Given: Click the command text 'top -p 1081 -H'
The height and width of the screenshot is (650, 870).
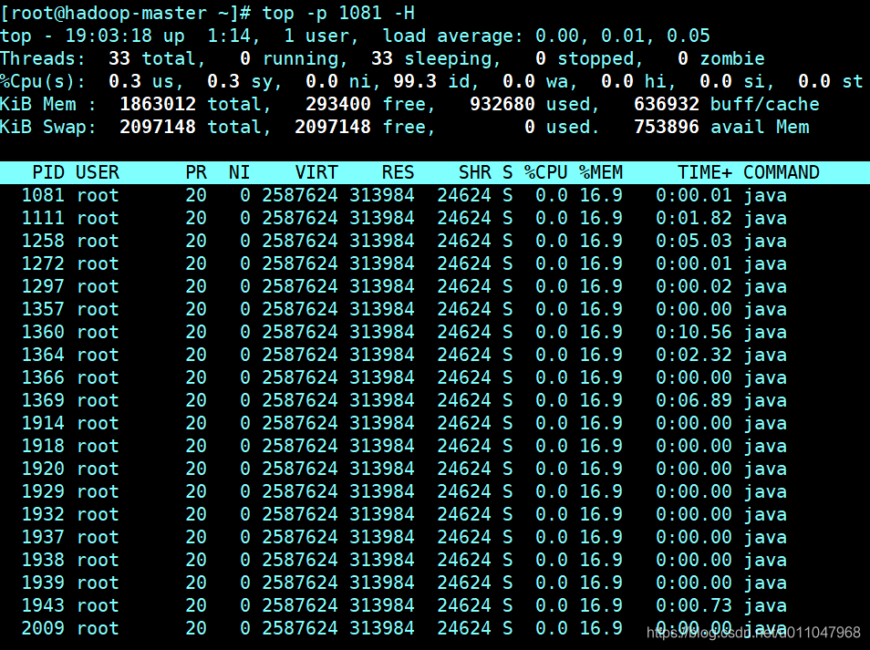Looking at the screenshot, I should 338,12.
